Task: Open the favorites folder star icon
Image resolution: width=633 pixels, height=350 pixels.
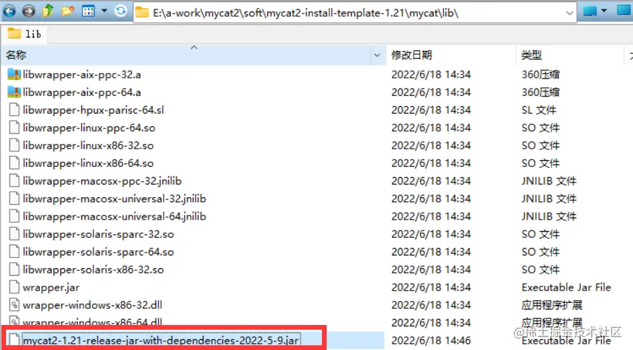Action: click(68, 11)
